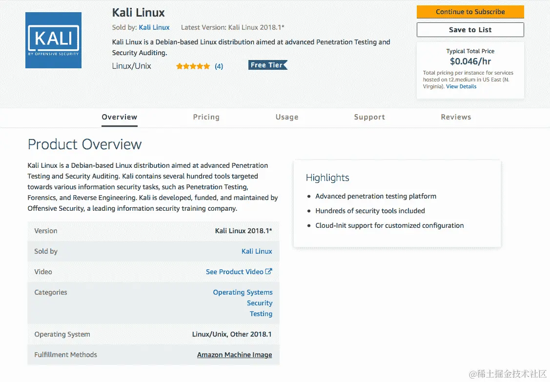Click the Highlights heading

pos(327,178)
